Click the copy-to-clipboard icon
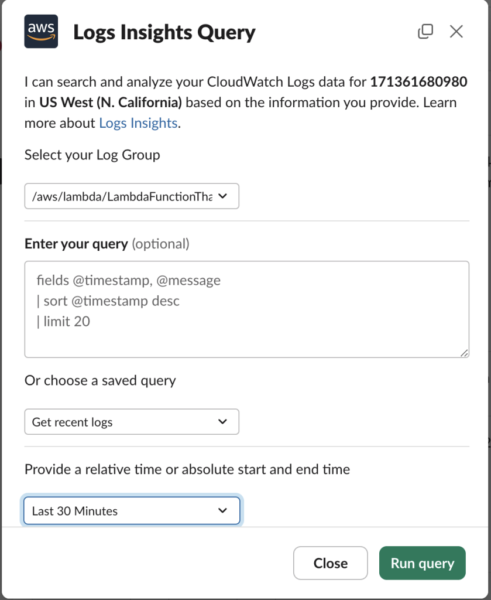This screenshot has width=491, height=600. pyautogui.click(x=425, y=31)
